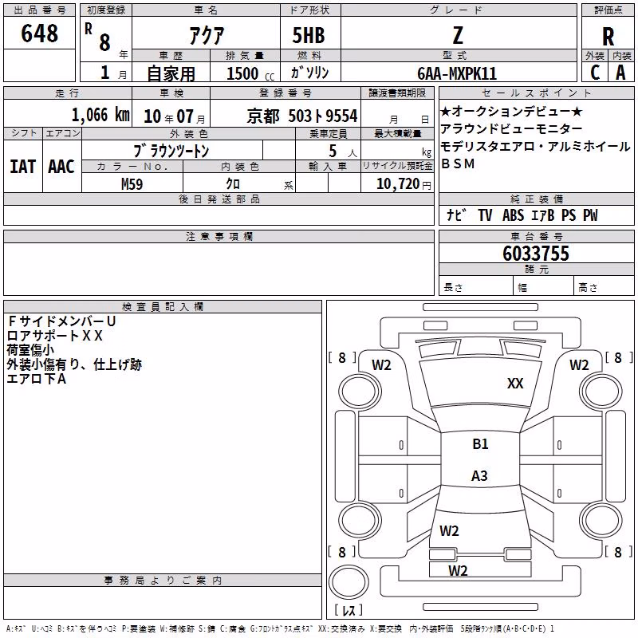The image size is (638, 638).
Task: Click the モデリスタエアロ・アルミホイール line
Action: (x=535, y=146)
